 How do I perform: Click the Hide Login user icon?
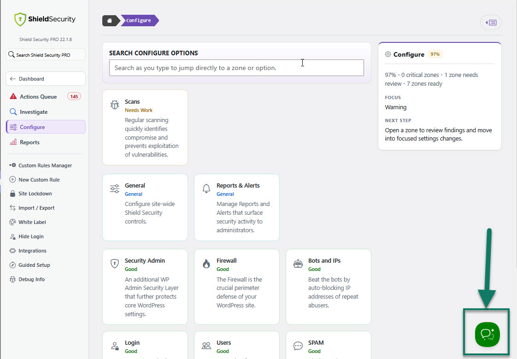[12, 236]
